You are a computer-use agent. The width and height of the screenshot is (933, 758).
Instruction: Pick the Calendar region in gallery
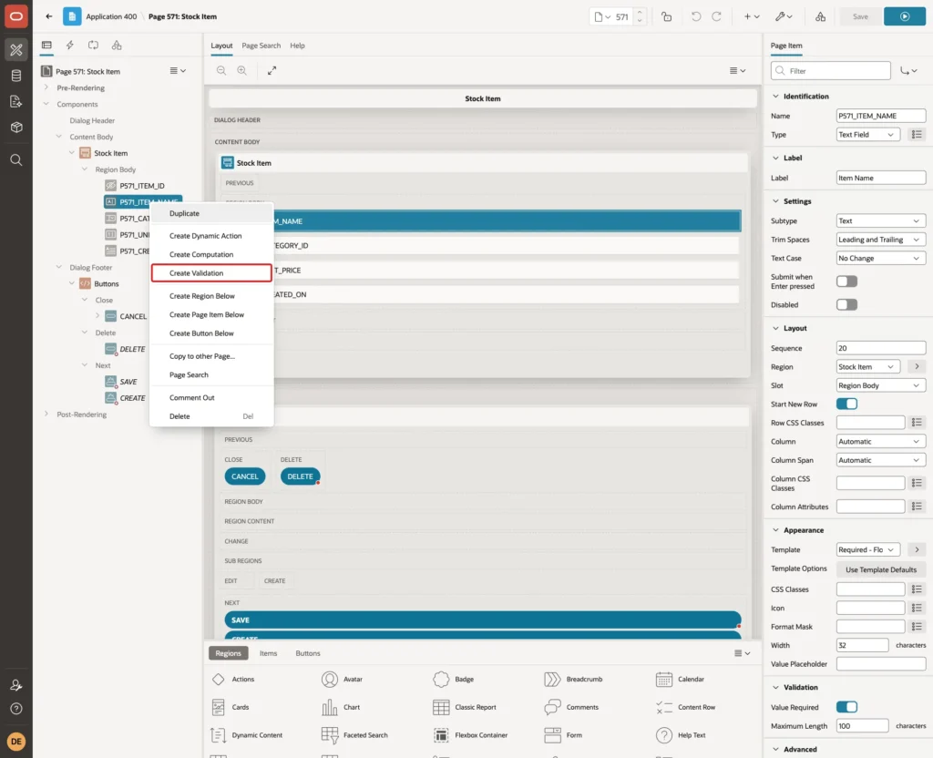pyautogui.click(x=680, y=679)
